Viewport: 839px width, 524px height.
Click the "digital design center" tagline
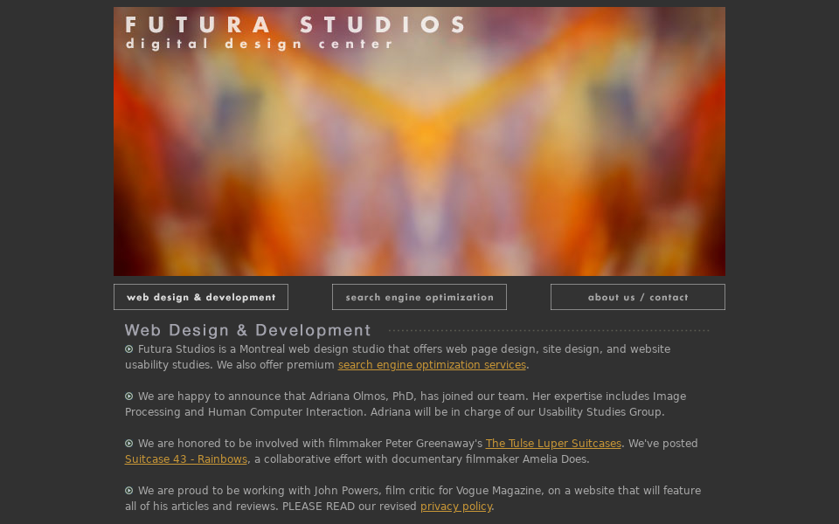[260, 43]
